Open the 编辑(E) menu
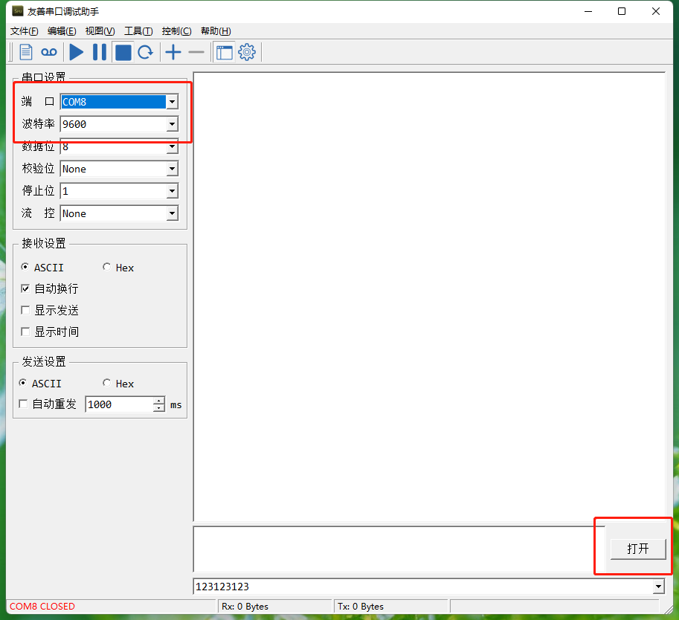The image size is (679, 620). click(x=62, y=31)
